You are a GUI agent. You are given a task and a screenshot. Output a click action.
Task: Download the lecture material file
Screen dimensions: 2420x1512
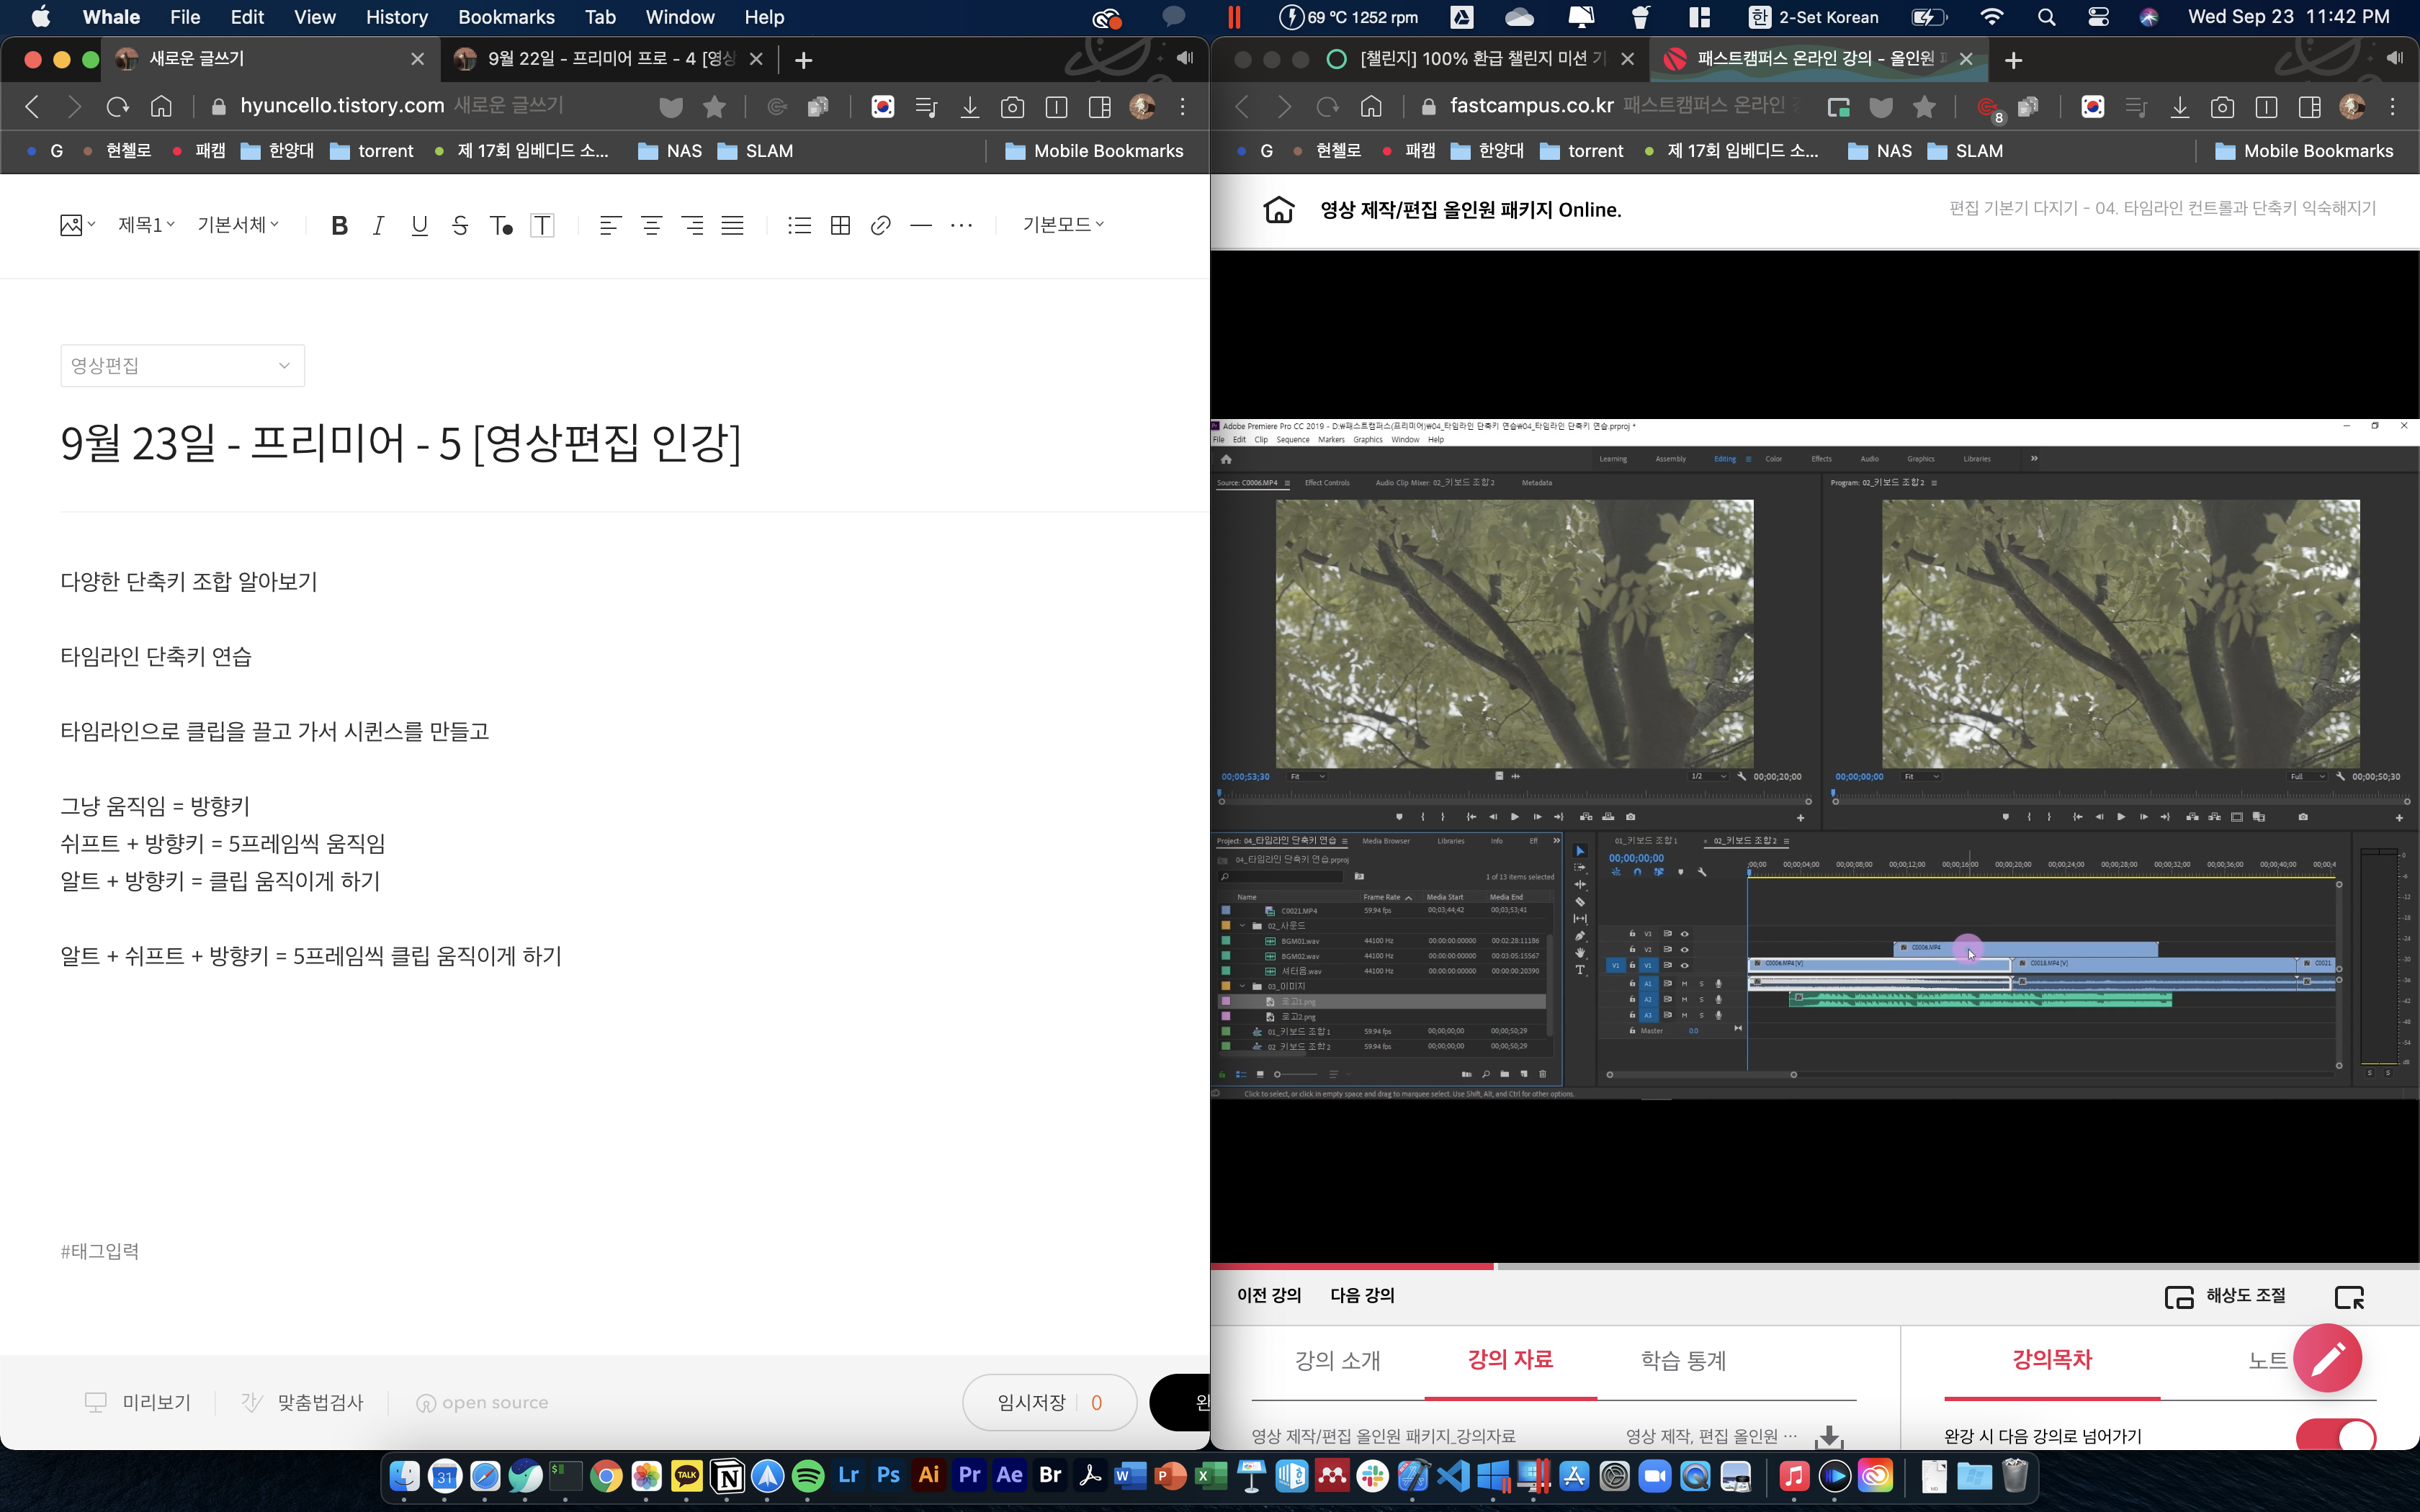[1829, 1437]
